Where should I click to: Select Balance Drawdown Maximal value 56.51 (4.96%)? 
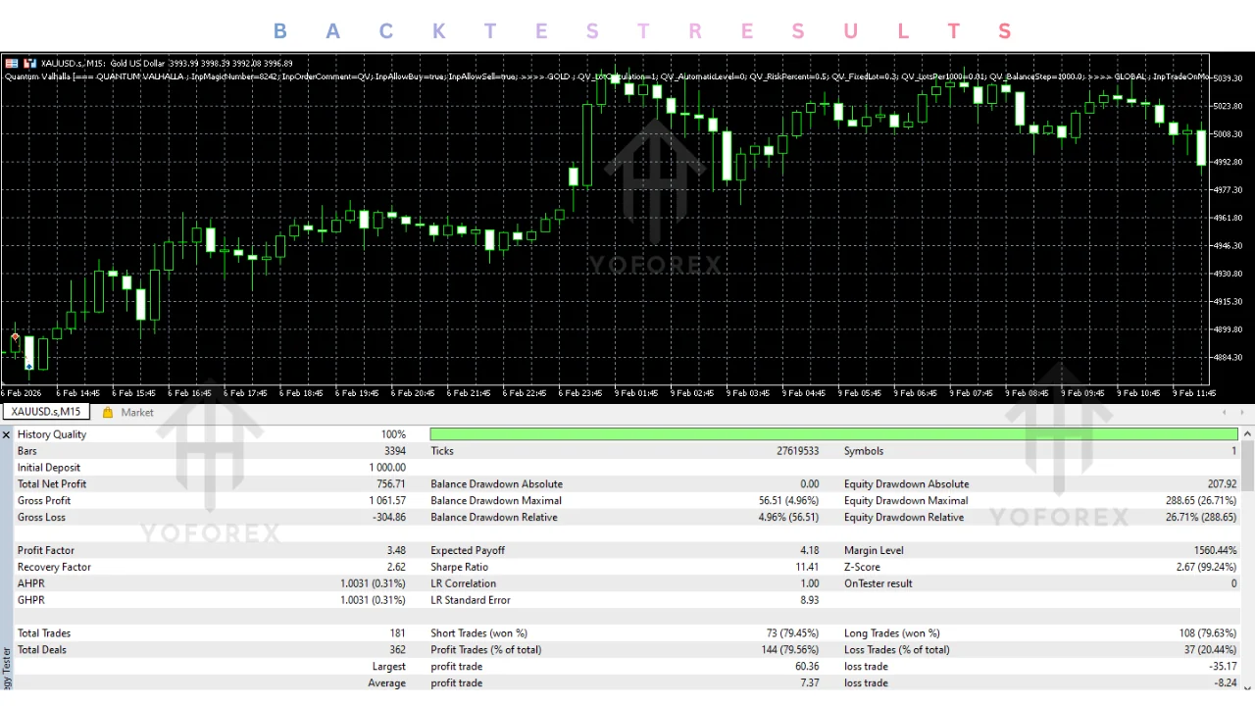pyautogui.click(x=788, y=501)
